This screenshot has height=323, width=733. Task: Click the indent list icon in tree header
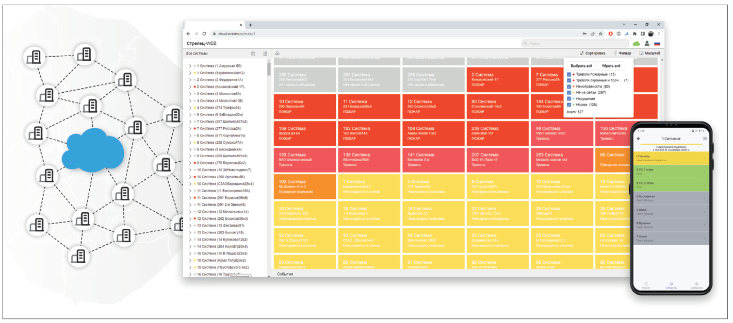pos(265,53)
